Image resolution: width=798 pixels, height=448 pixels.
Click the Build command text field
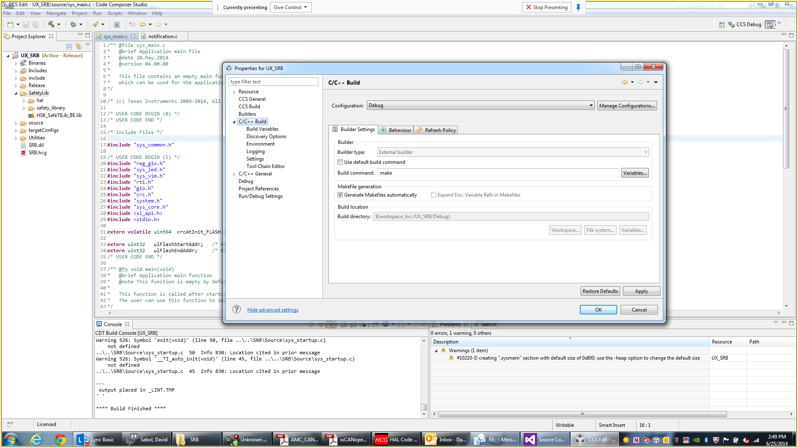498,173
